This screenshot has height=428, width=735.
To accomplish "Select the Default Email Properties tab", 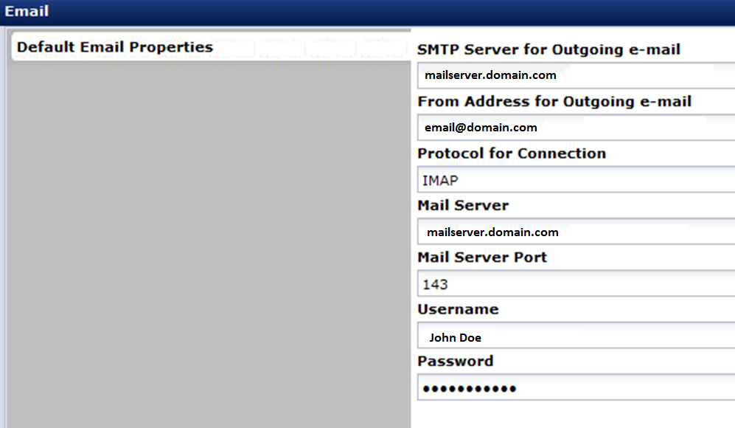I will point(115,47).
